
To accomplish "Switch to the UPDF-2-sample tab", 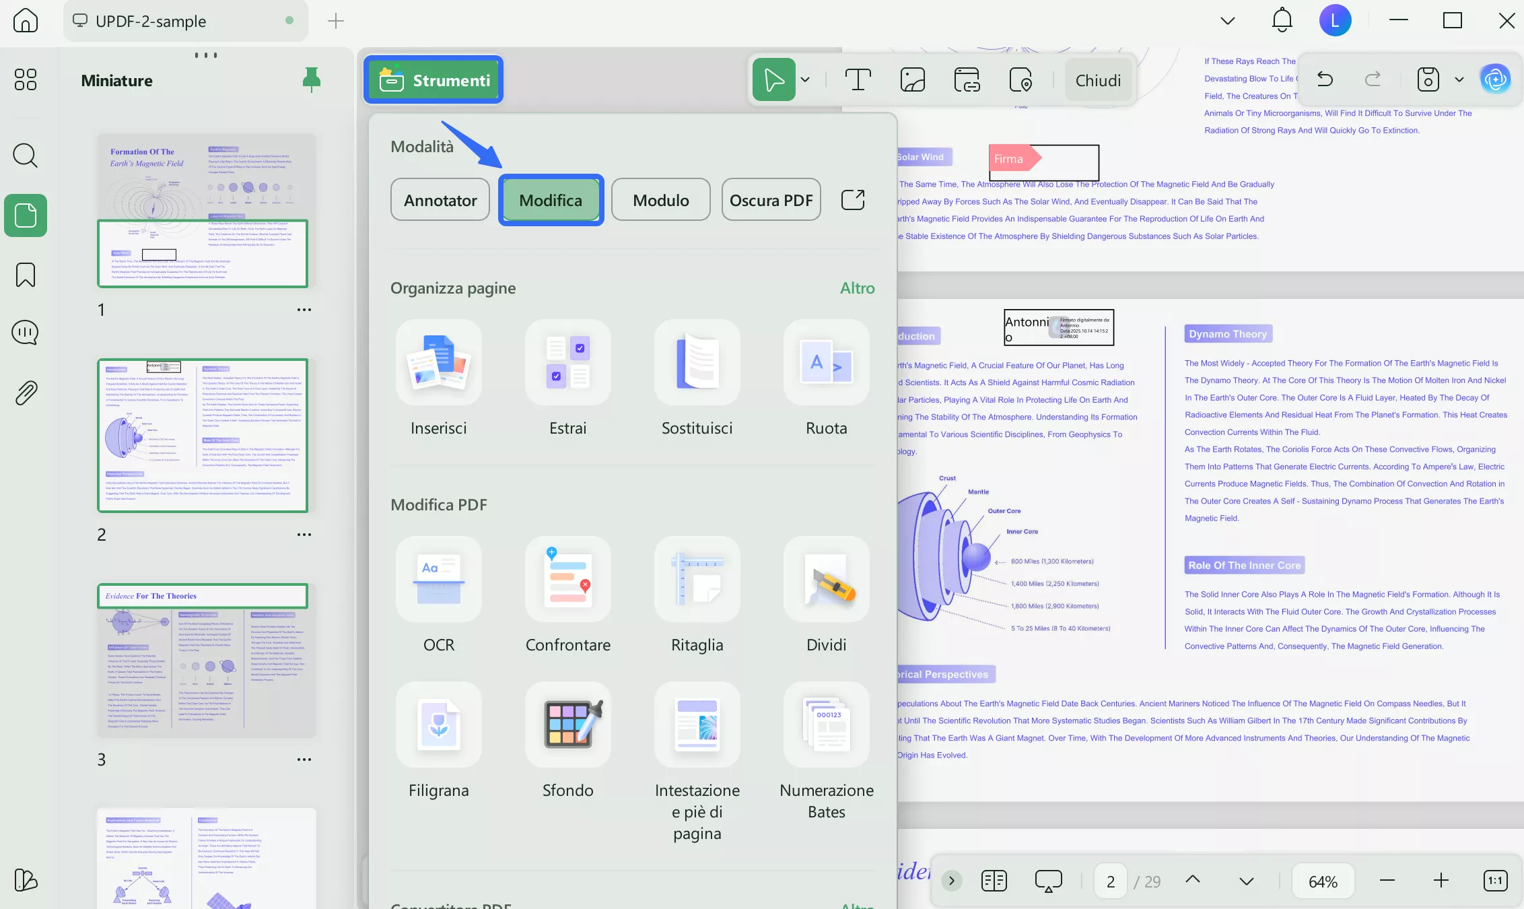I will (x=151, y=21).
